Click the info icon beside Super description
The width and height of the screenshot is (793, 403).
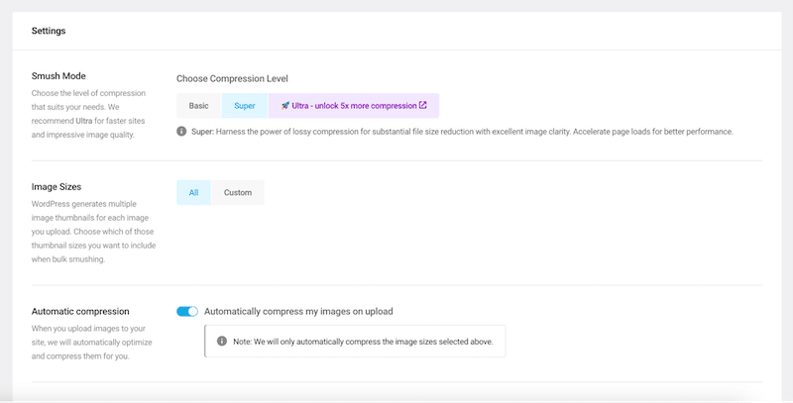tap(181, 131)
